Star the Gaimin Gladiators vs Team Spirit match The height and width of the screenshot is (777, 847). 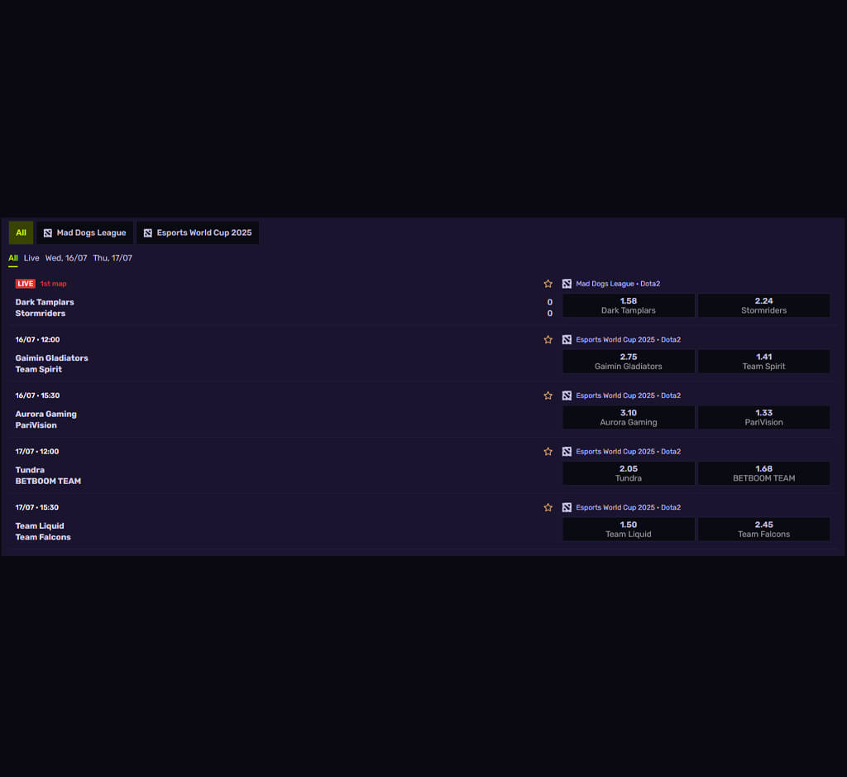point(548,339)
